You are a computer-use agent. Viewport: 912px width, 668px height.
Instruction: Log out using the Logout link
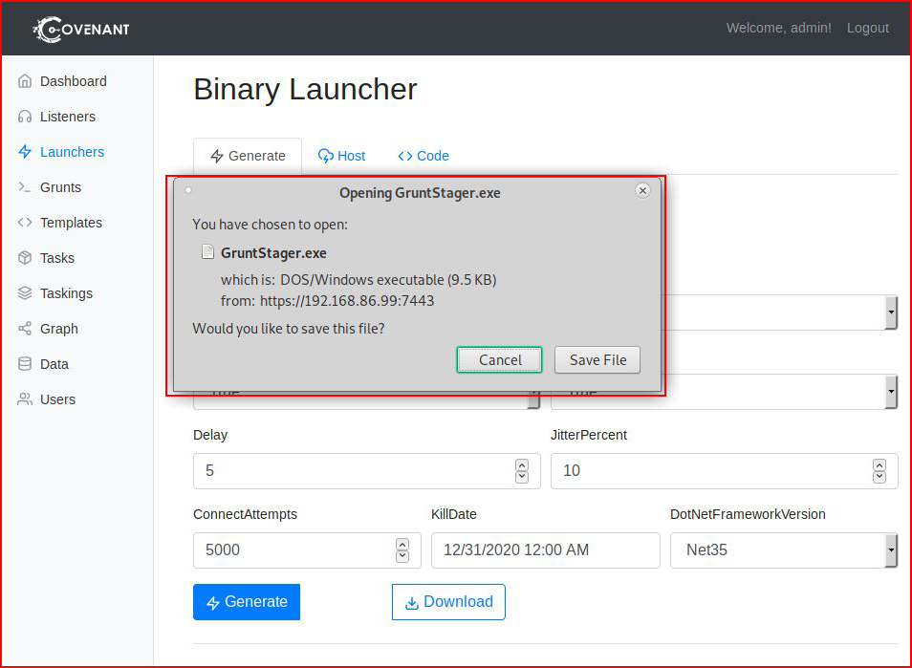tap(868, 28)
